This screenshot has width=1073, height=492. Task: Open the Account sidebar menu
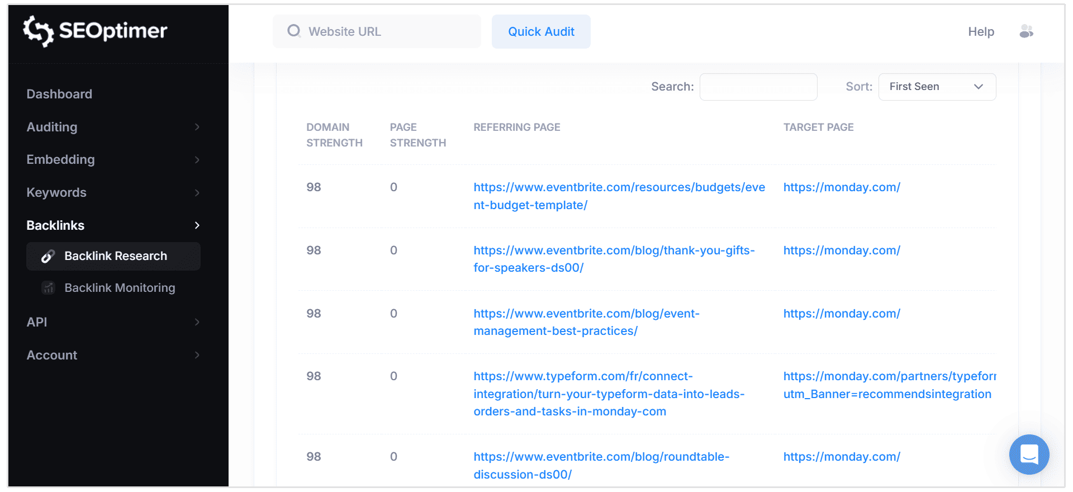52,355
